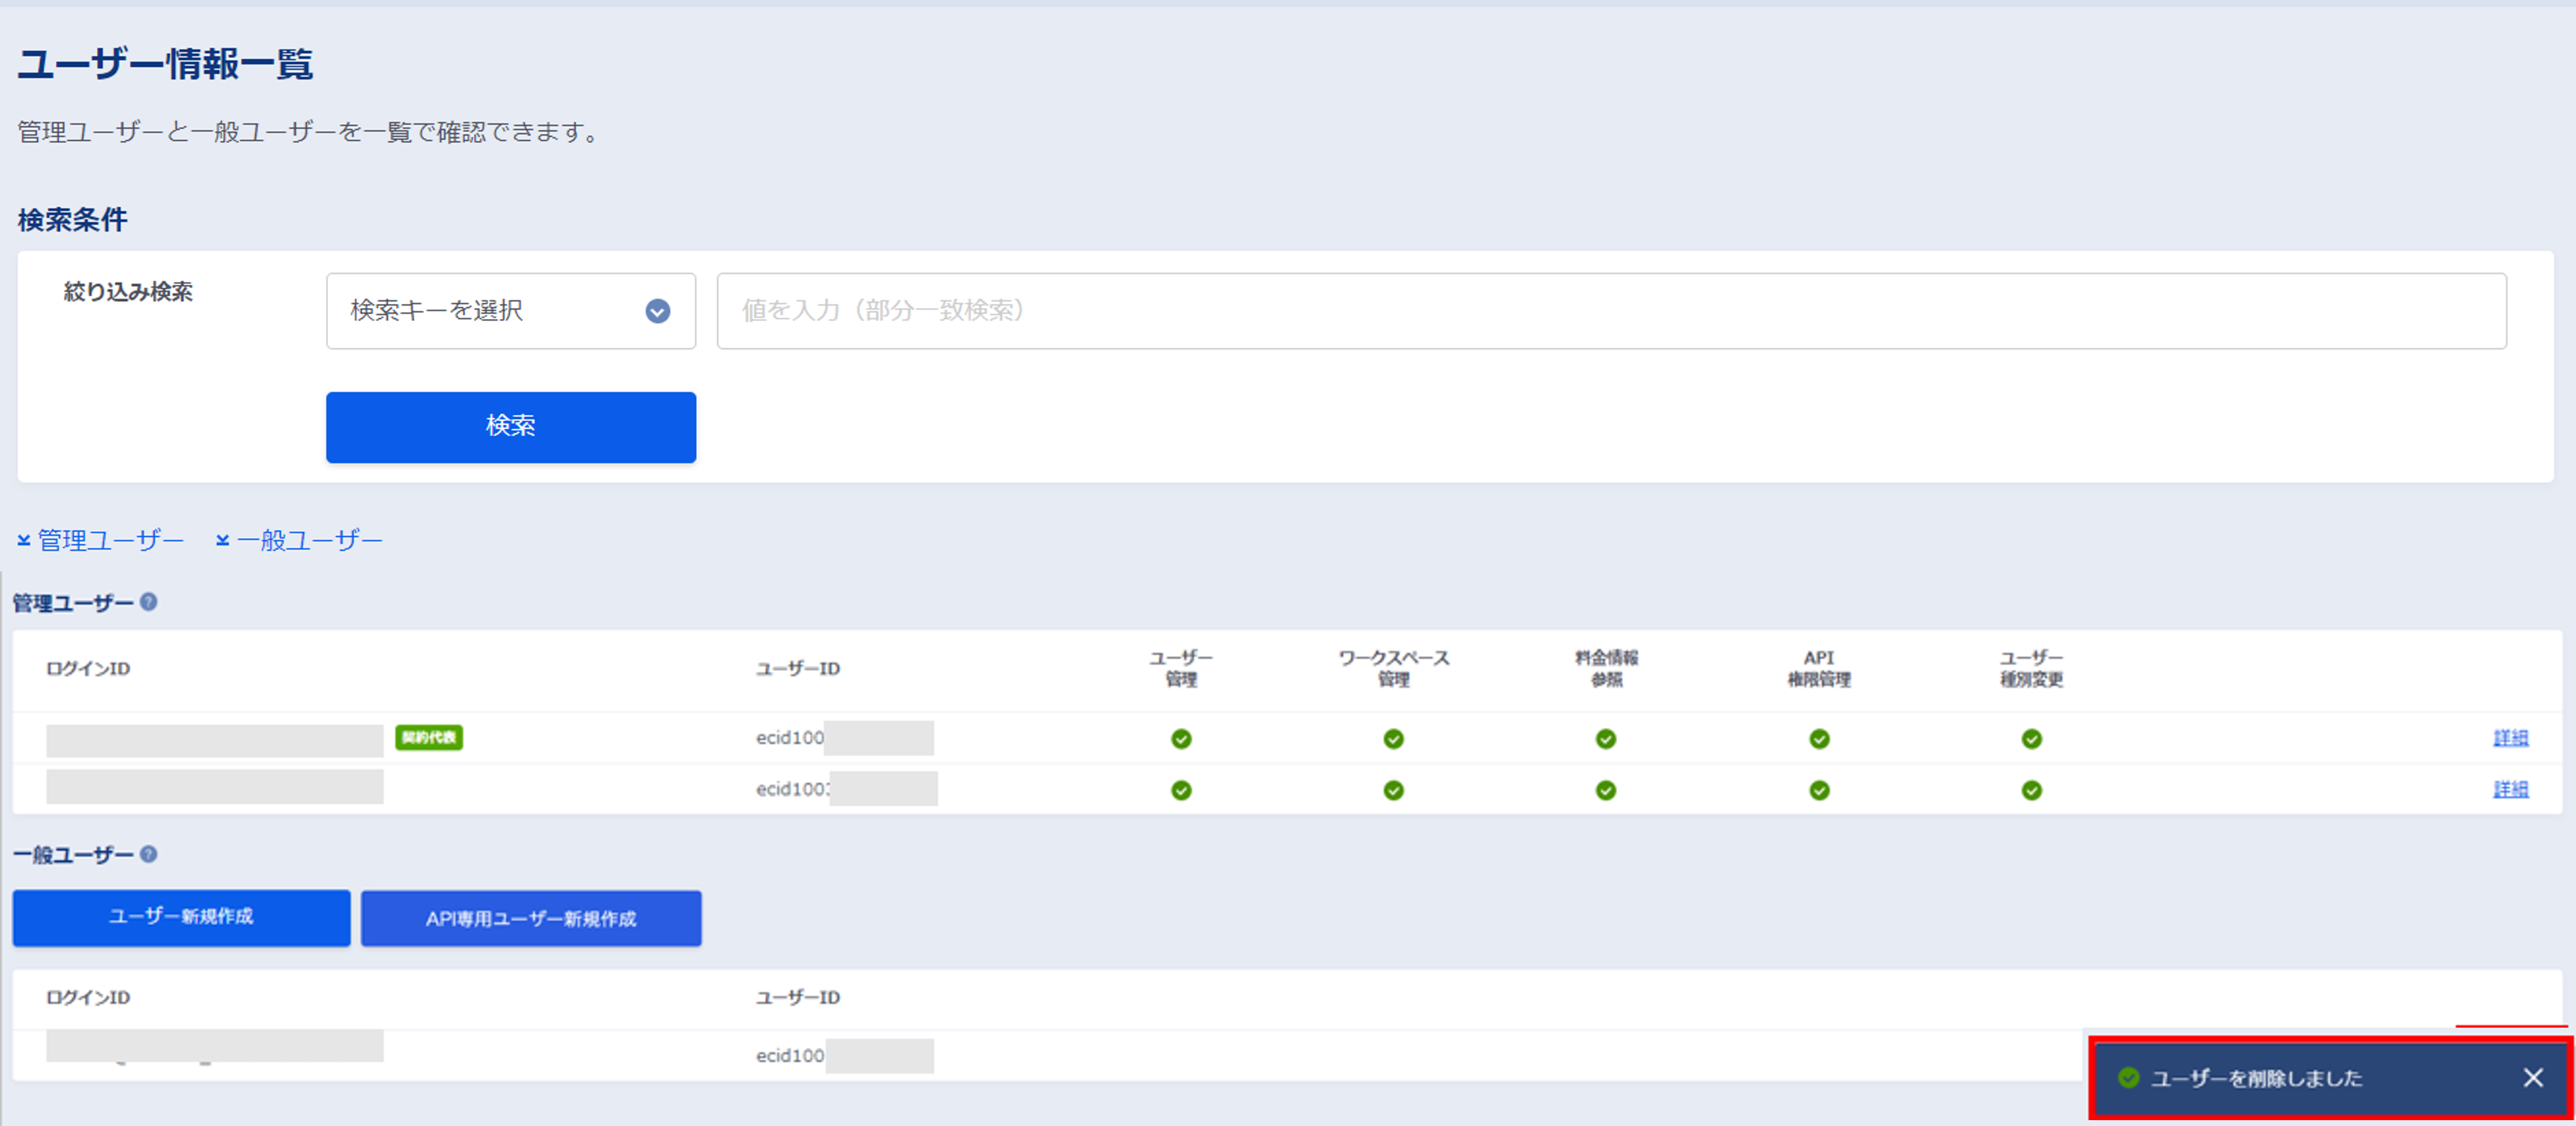Screen dimensions: 2576x1126
Task: Open 詳細 link for first admin user
Action: pos(2510,738)
